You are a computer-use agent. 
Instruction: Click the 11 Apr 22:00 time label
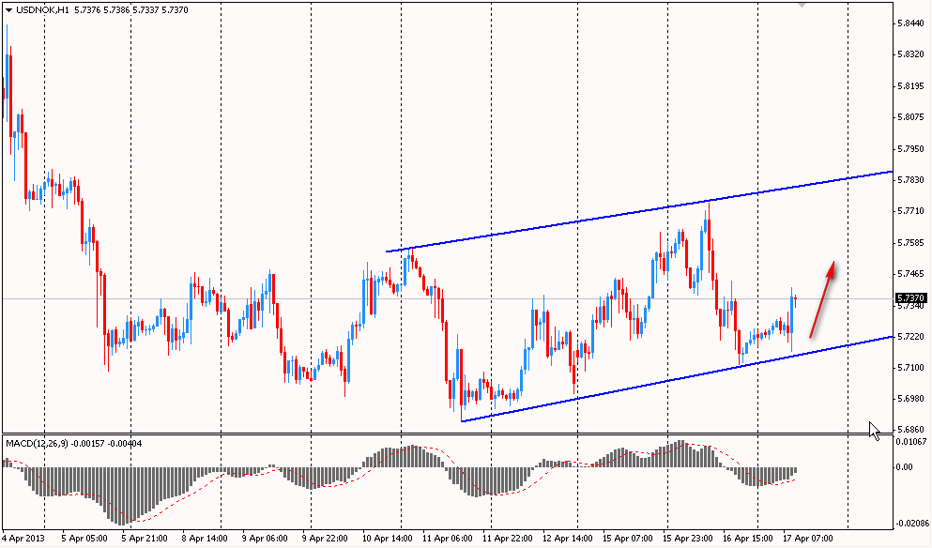[508, 539]
